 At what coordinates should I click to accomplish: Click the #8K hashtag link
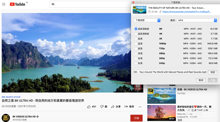point(4,97)
